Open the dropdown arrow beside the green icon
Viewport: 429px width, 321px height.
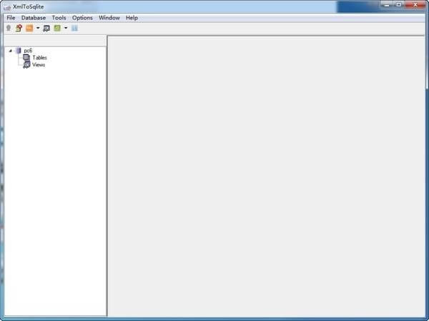66,28
